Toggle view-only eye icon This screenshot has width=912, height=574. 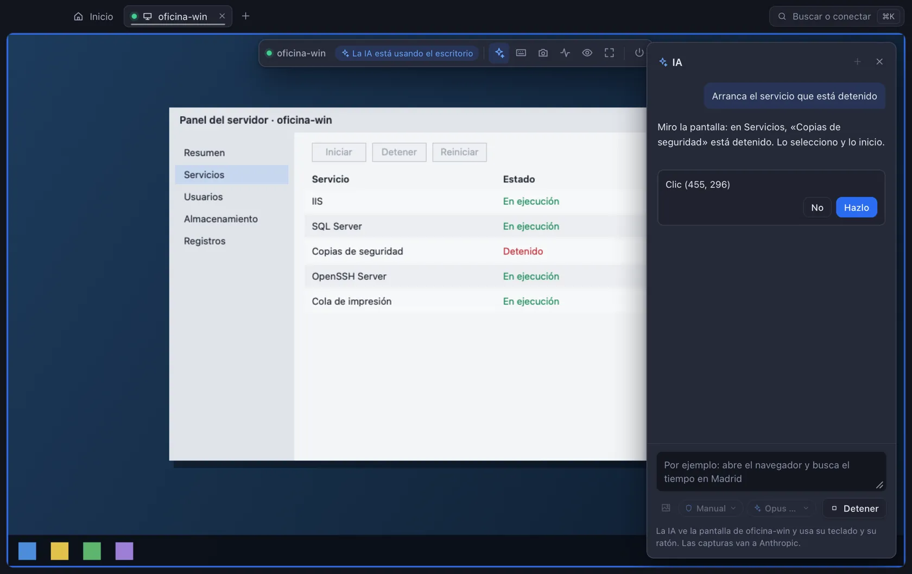[x=587, y=53]
